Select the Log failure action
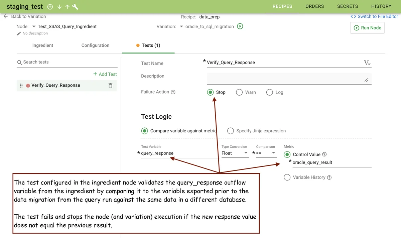Screen dimensions: 401x238 (270, 92)
